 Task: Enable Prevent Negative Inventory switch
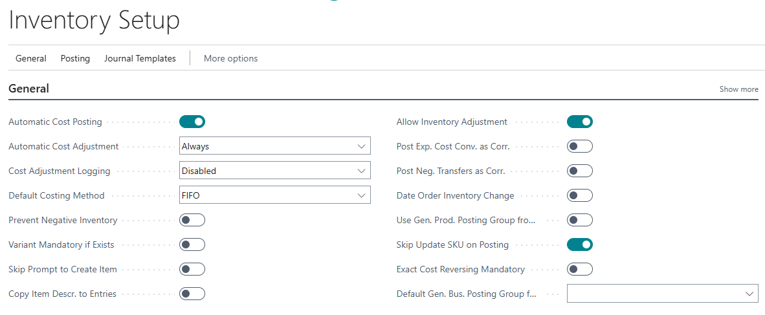tap(192, 220)
